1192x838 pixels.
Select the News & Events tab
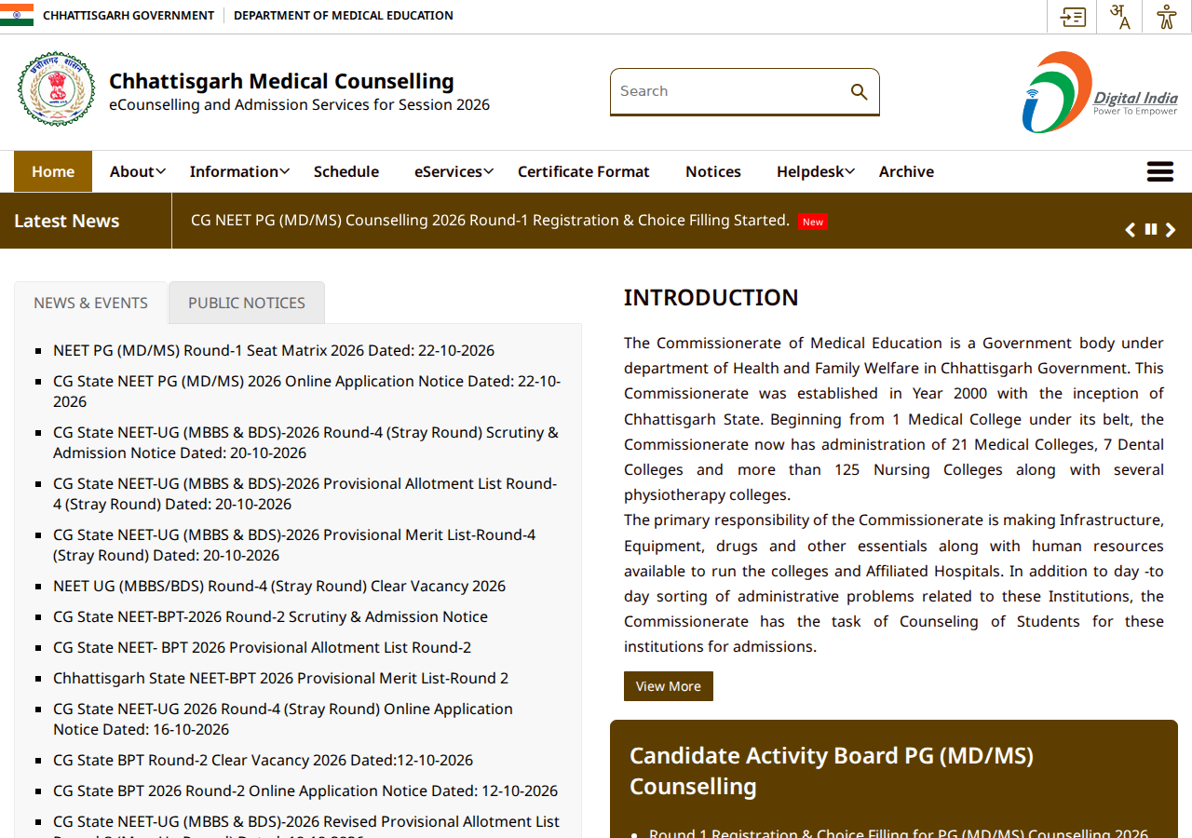90,303
